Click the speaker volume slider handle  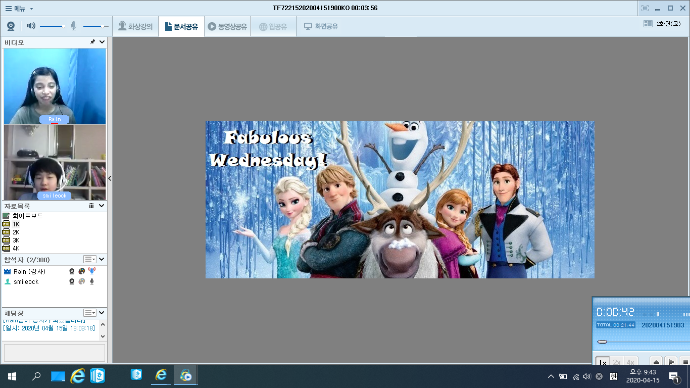coord(64,26)
